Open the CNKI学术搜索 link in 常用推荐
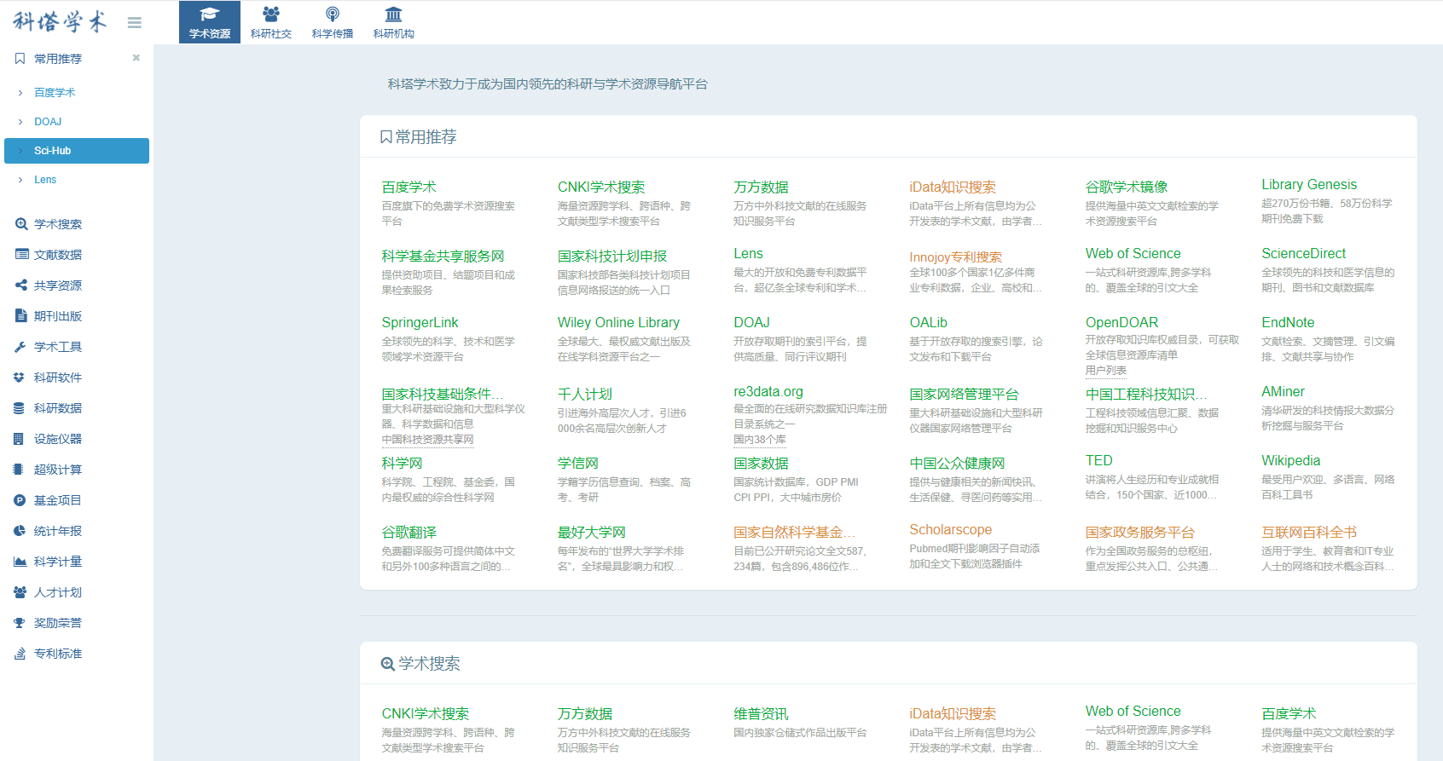Screen dimensions: 1443x761 coord(601,187)
